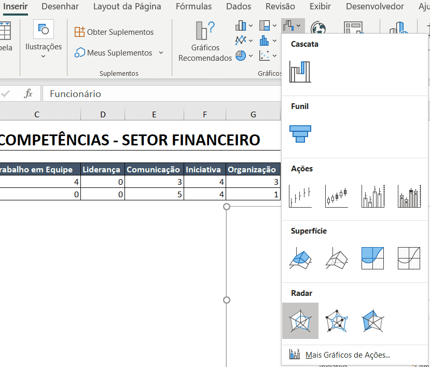Viewport: 430px width, 367px height.
Task: Select column D header
Action: click(x=103, y=114)
